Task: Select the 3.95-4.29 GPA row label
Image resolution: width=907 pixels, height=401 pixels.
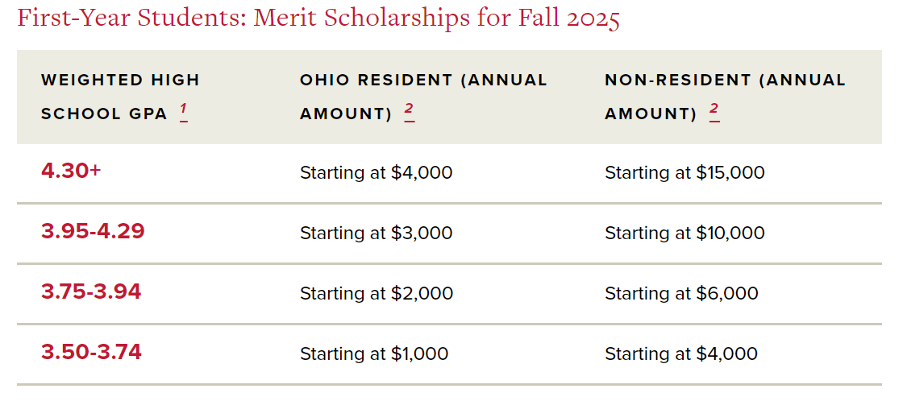Action: click(x=93, y=232)
